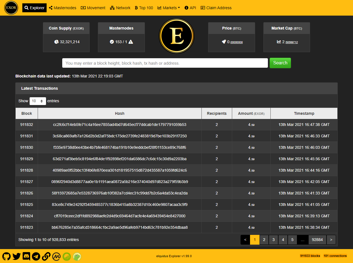Select pagination page 4
This screenshot has height=263, width=353.
(283, 240)
